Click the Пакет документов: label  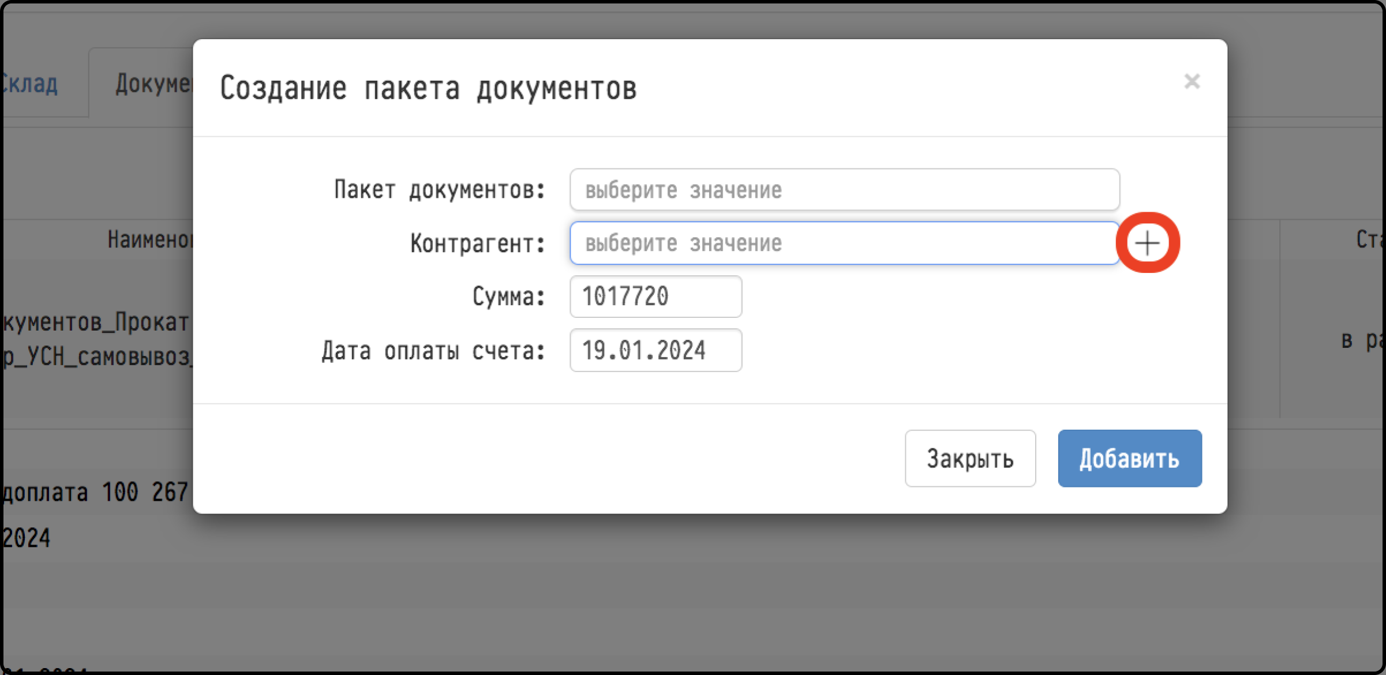[x=440, y=190]
